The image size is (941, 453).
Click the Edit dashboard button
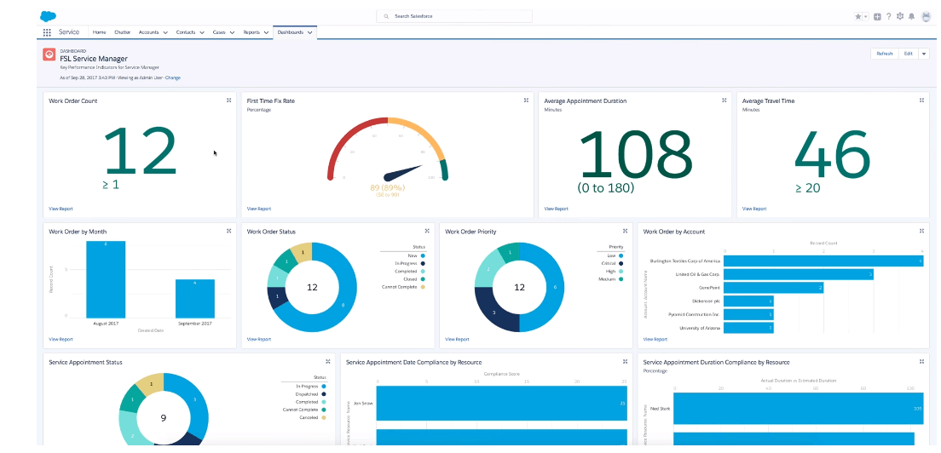908,54
